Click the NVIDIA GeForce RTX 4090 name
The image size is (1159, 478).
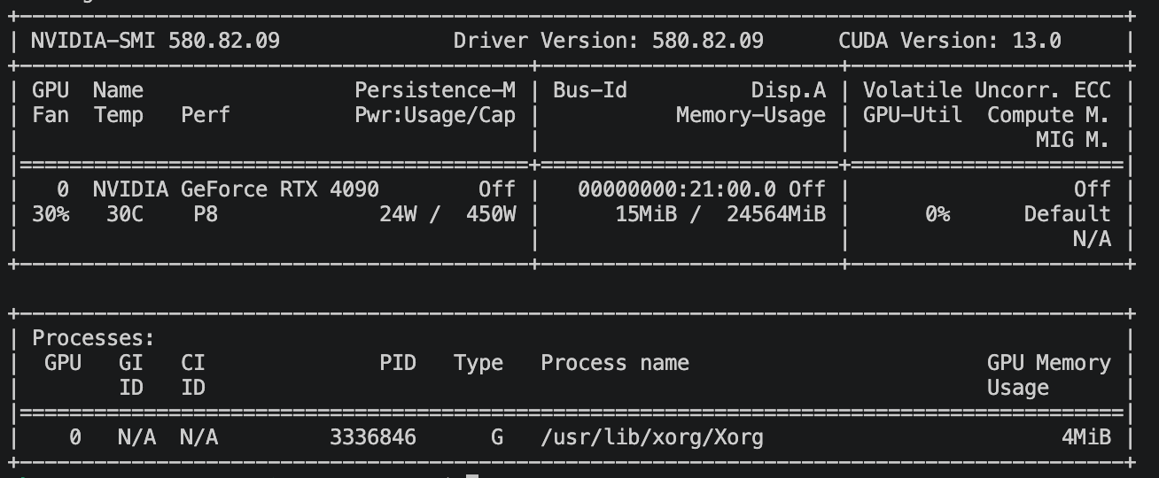coord(236,189)
